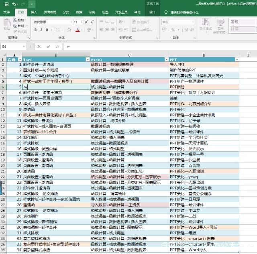This screenshot has width=257, height=254.
Task: Open the font size 11 dropdown
Action: coord(81,22)
